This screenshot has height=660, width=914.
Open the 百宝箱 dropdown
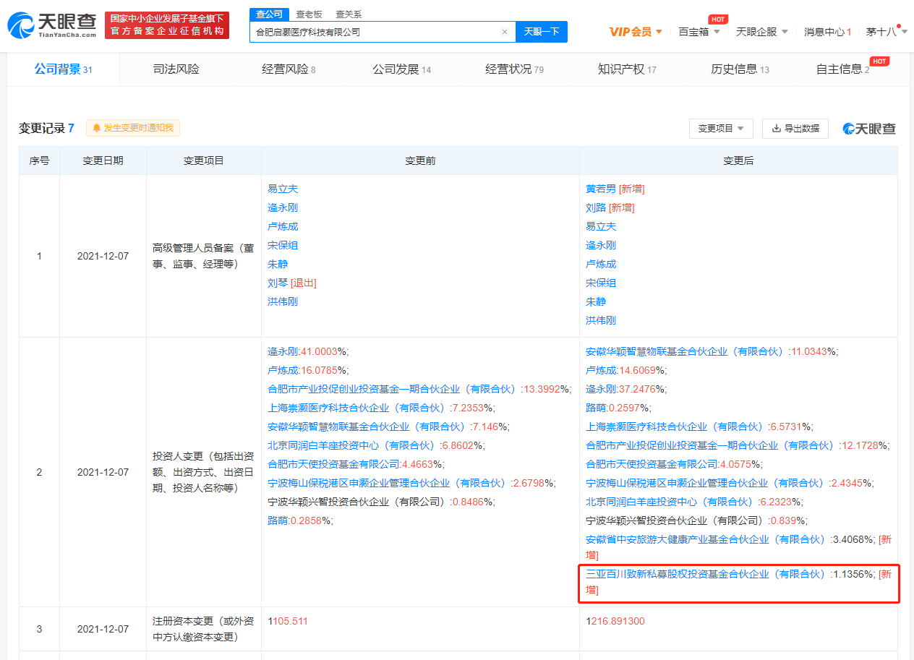(699, 32)
